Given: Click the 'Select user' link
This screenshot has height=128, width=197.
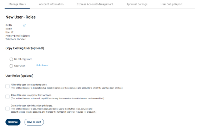Looking at the screenshot, I should click(x=42, y=65).
